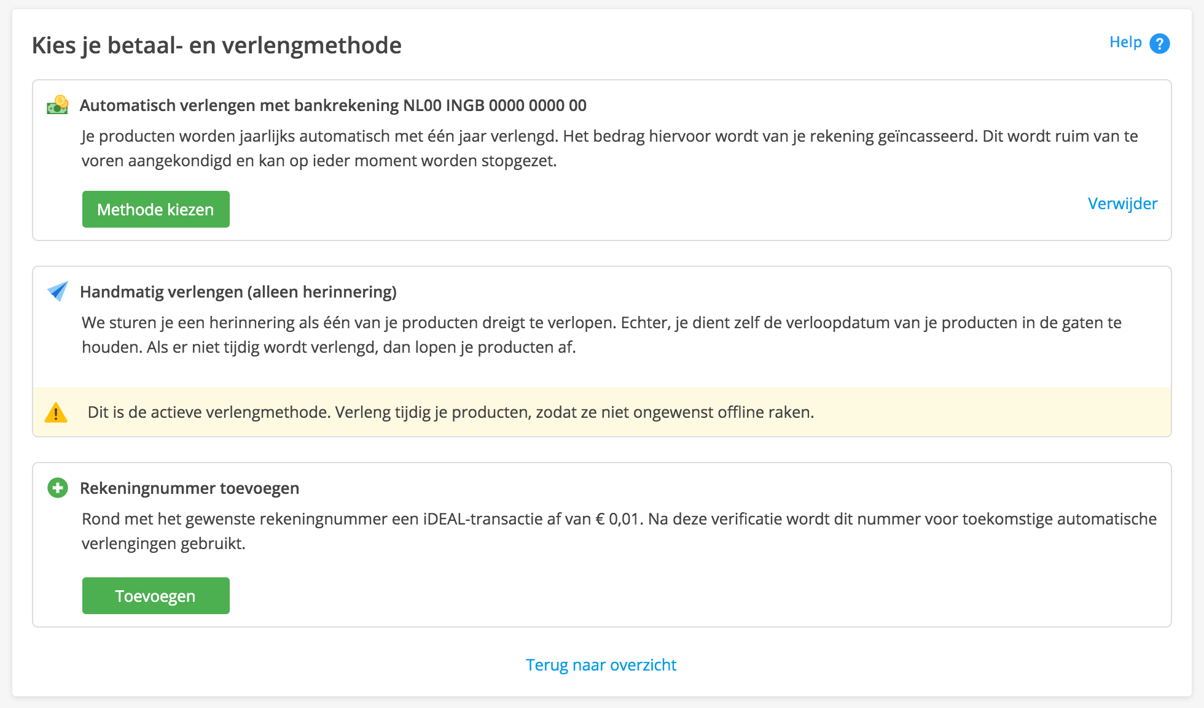Image resolution: width=1204 pixels, height=708 pixels.
Task: Click the yellow alert icon beside active method text
Action: (57, 412)
